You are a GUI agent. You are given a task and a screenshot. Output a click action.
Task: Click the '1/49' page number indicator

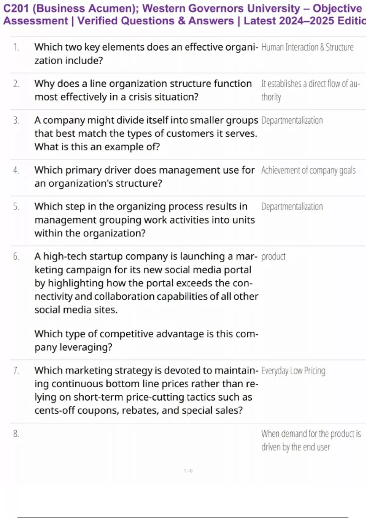coord(188,471)
